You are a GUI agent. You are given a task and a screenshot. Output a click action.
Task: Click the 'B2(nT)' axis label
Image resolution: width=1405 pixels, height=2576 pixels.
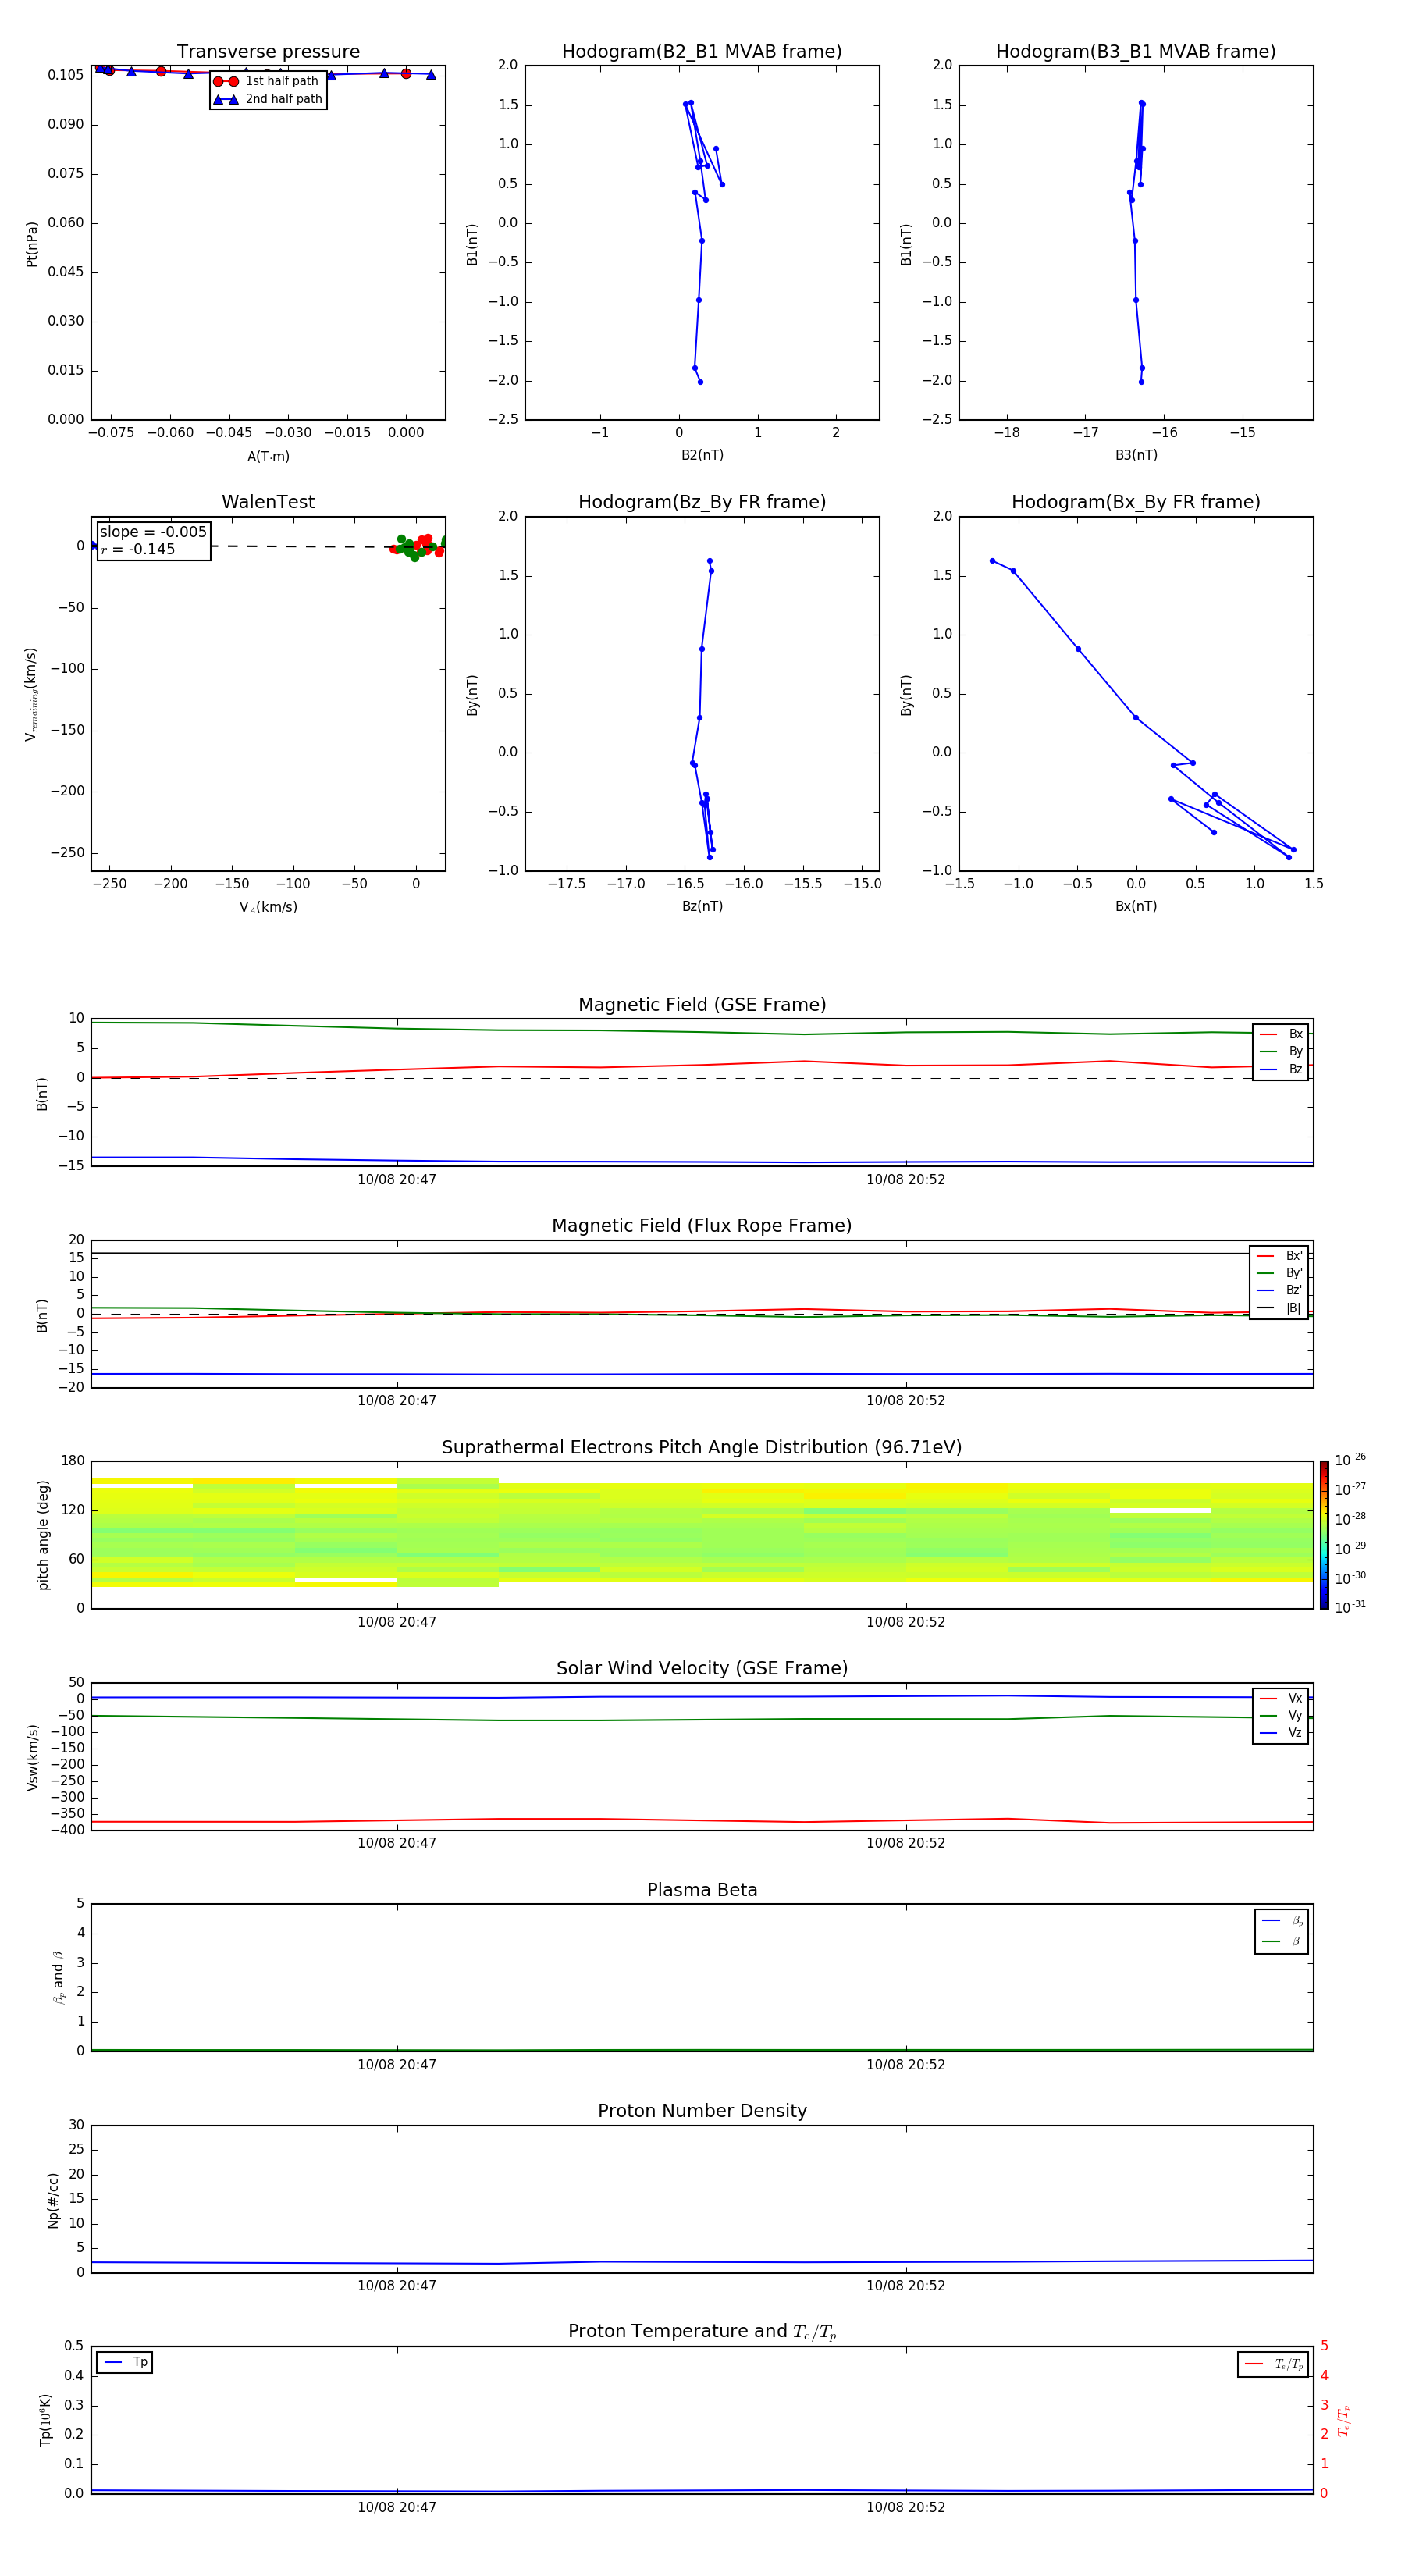(x=702, y=455)
